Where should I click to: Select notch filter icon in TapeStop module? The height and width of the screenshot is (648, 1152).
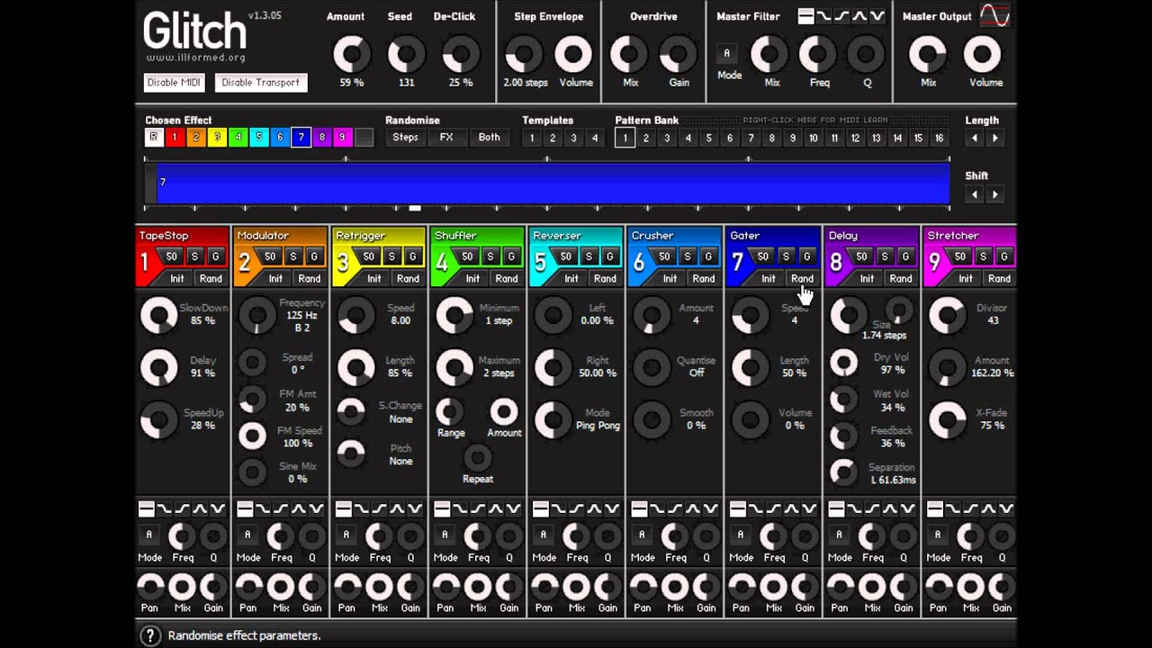point(217,509)
